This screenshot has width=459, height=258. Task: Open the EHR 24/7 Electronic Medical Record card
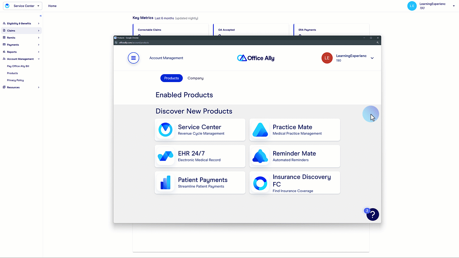tap(200, 156)
